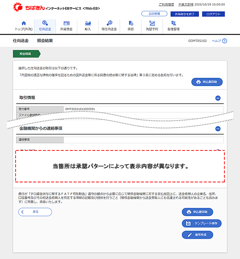Open 被仕向送金 menu item

[109, 26]
